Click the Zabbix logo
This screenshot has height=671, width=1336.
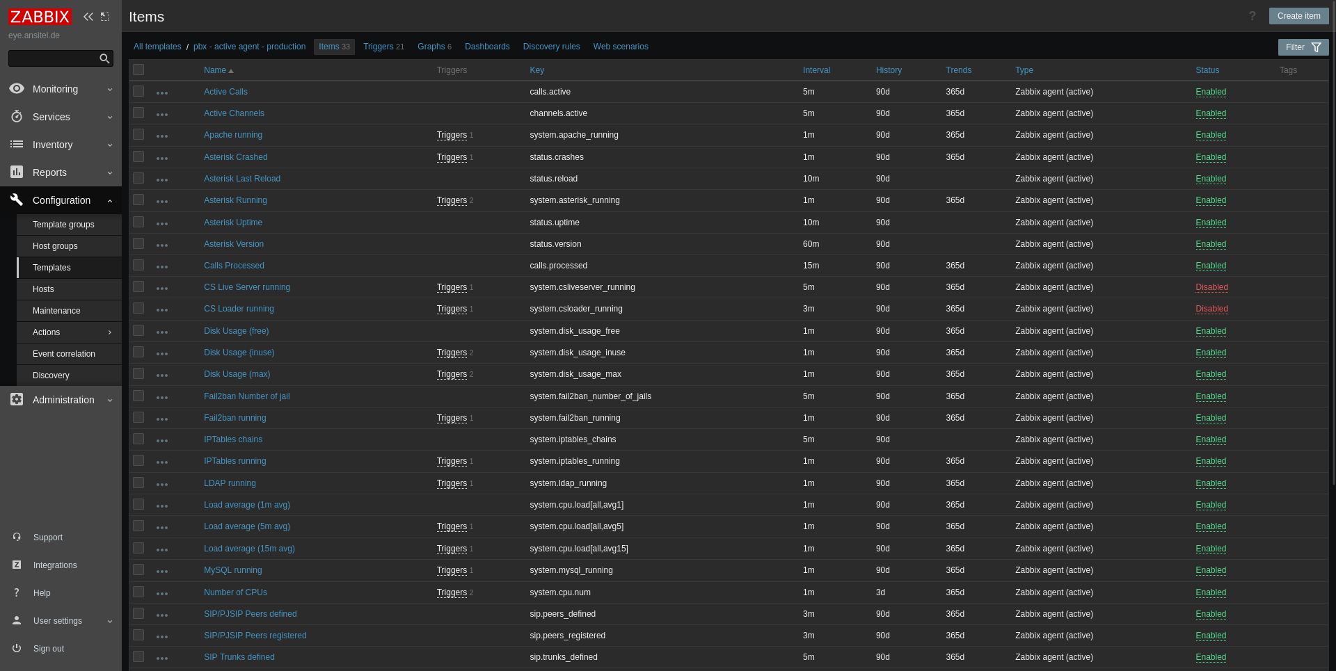pyautogui.click(x=40, y=16)
